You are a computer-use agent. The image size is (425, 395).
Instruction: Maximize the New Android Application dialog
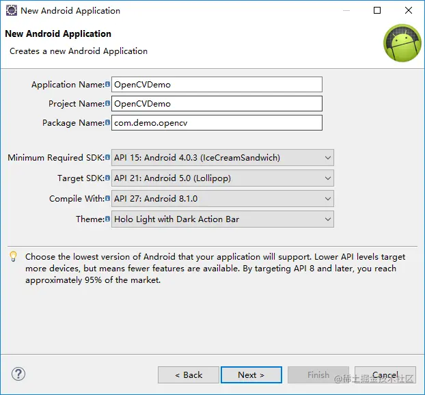pos(377,10)
